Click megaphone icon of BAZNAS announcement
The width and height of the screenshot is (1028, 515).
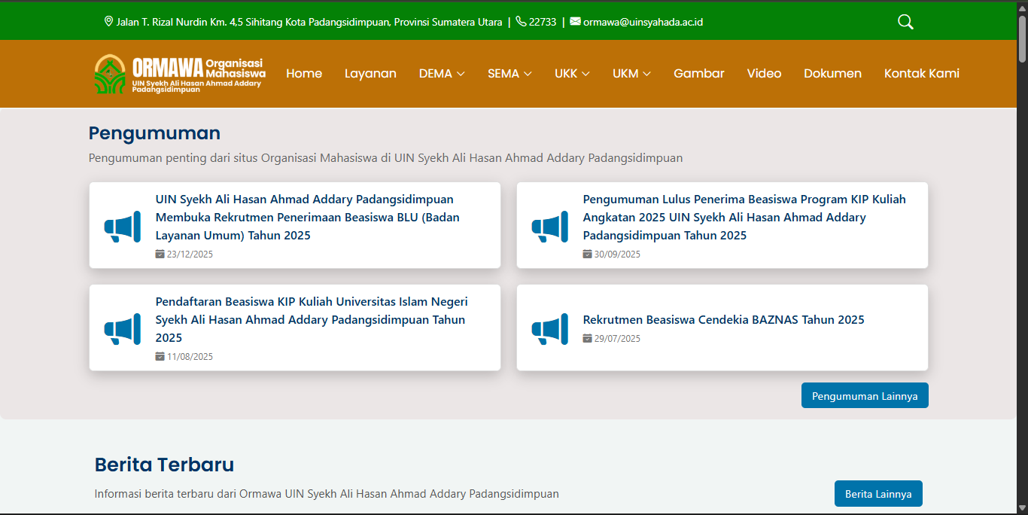click(x=550, y=329)
